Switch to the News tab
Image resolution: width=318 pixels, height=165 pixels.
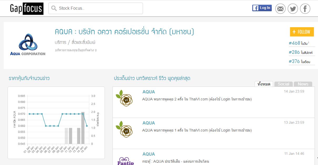coord(303,84)
